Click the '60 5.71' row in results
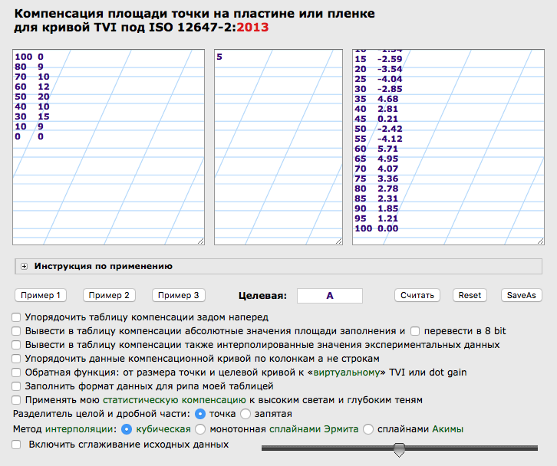This screenshot has width=557, height=466. pos(376,149)
